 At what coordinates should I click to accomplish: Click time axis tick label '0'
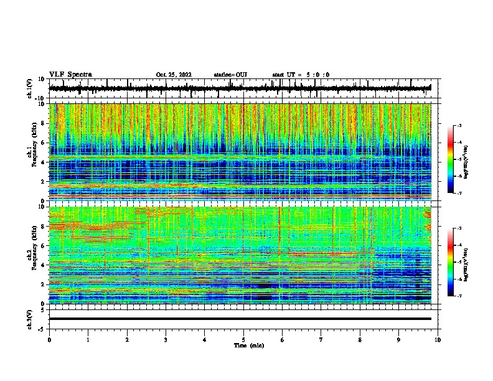(x=49, y=340)
